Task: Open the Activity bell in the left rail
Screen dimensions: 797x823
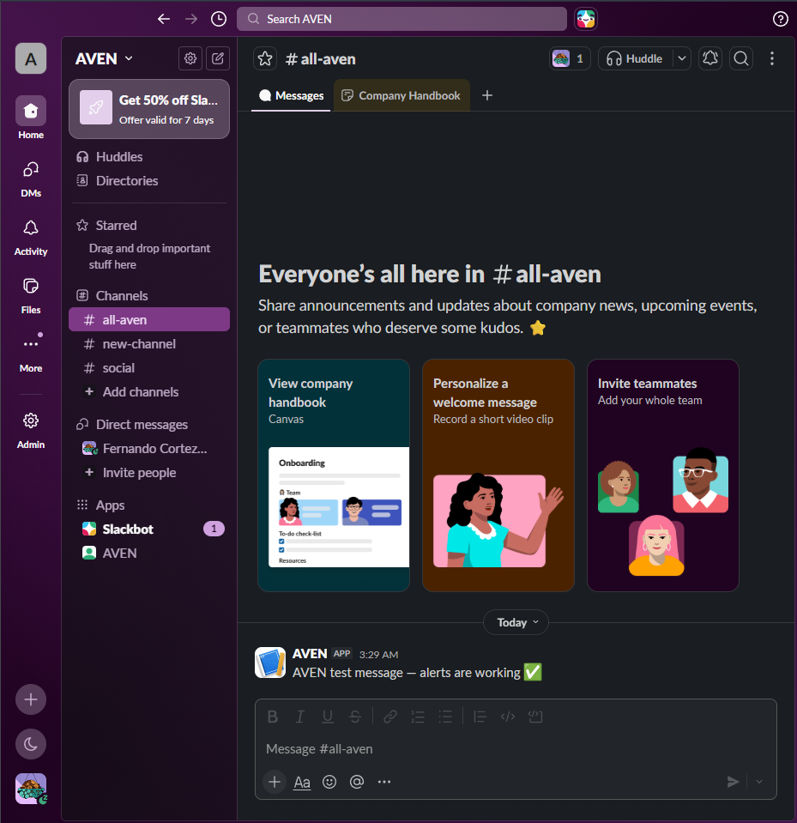Action: pyautogui.click(x=31, y=237)
